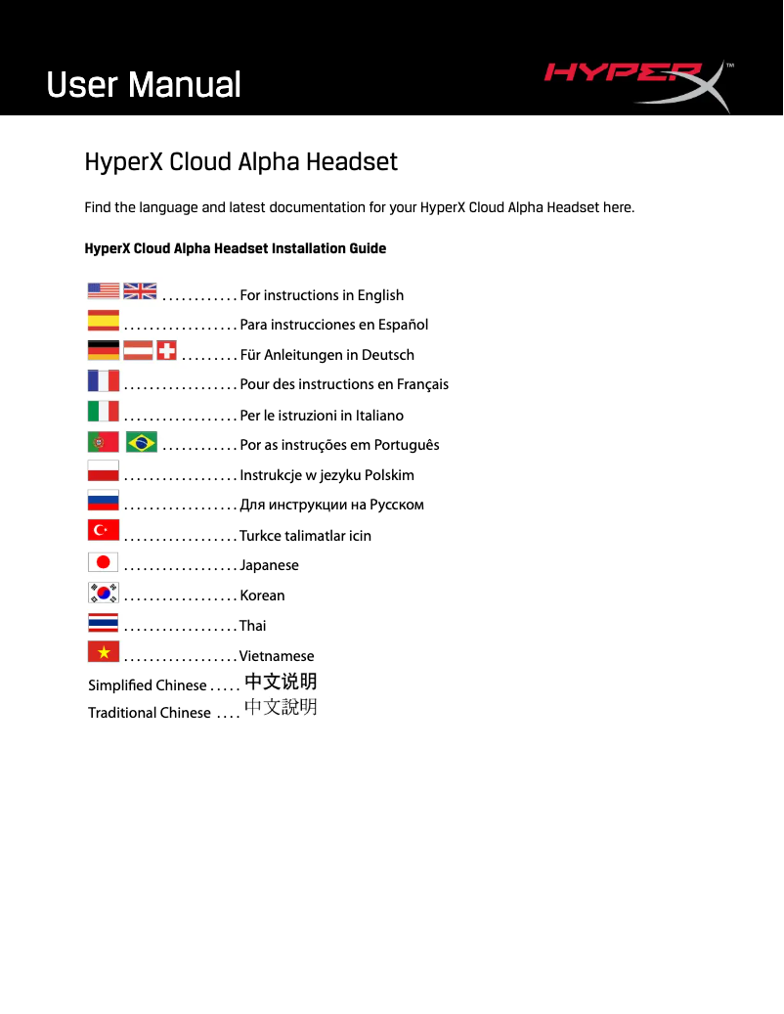Select the South Korean flag icon

click(x=103, y=591)
